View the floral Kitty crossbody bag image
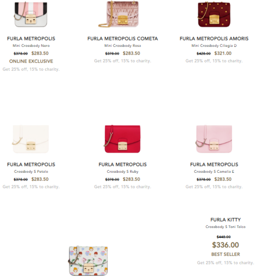The height and width of the screenshot is (277, 255). [x=88, y=261]
